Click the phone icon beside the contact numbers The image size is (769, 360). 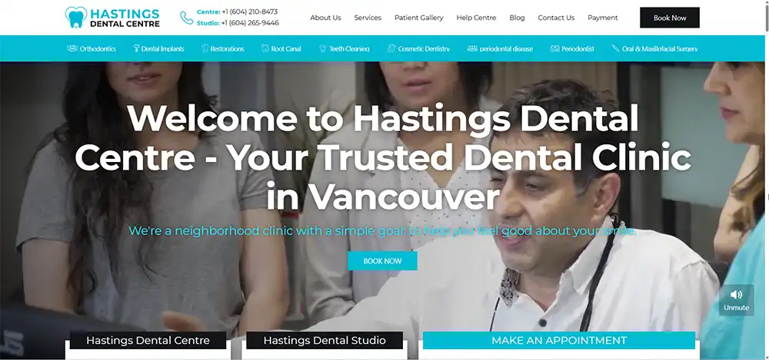[x=186, y=18]
